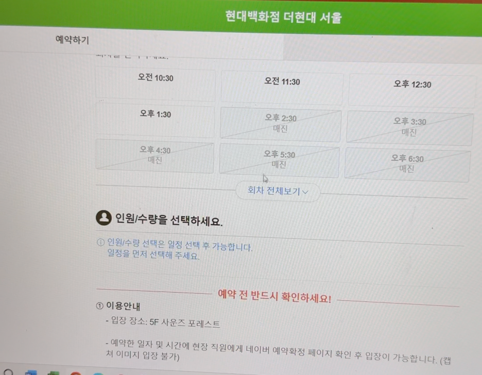
Task: Click the 인원/수량 선택은 일정 선택 후 가능합니다 text
Action: pyautogui.click(x=180, y=245)
